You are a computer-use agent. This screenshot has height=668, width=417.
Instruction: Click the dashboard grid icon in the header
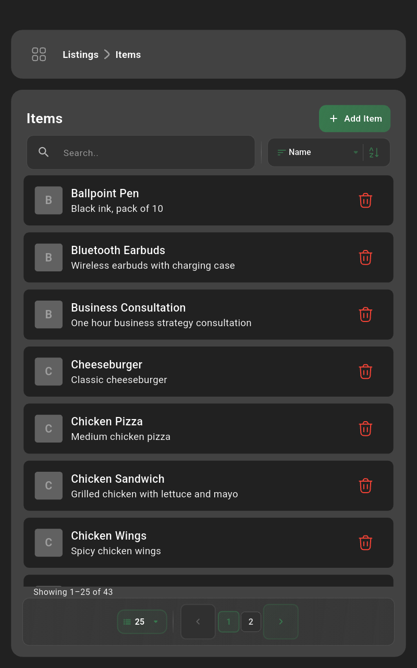[39, 54]
